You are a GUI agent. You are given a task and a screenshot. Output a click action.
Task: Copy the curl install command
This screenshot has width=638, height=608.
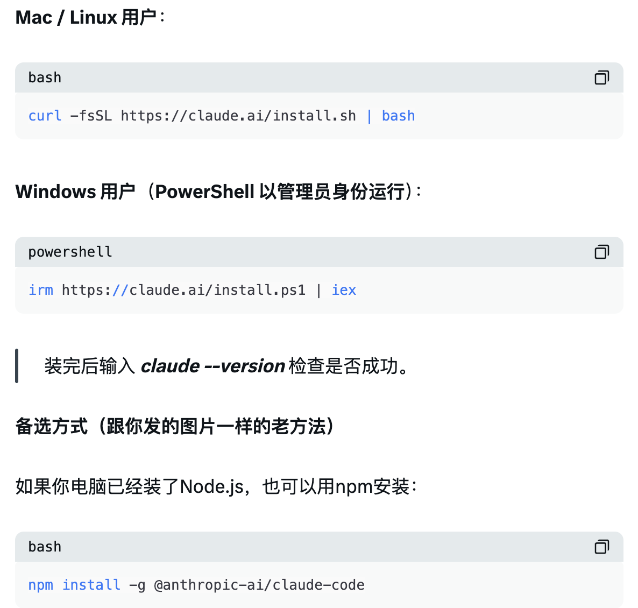pyautogui.click(x=601, y=78)
